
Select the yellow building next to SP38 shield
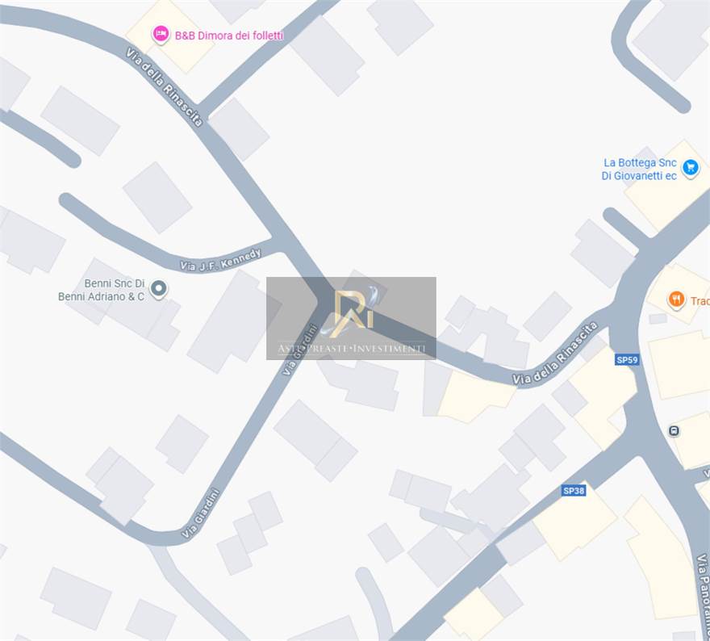[575, 522]
